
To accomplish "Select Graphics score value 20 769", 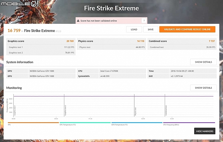I will pyautogui.click(x=70, y=41).
